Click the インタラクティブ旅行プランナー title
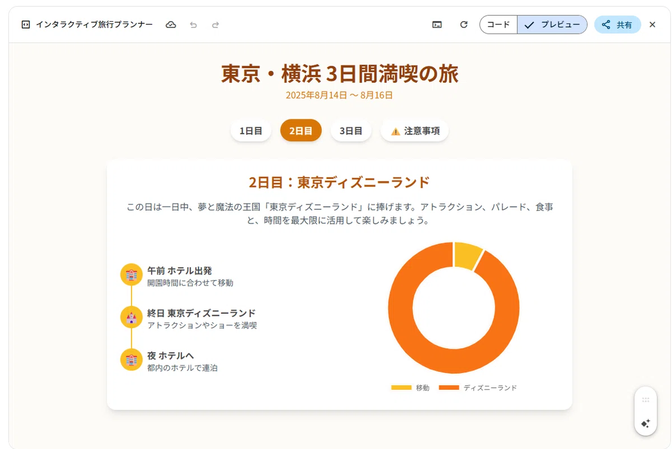The image size is (672, 449). [x=94, y=25]
